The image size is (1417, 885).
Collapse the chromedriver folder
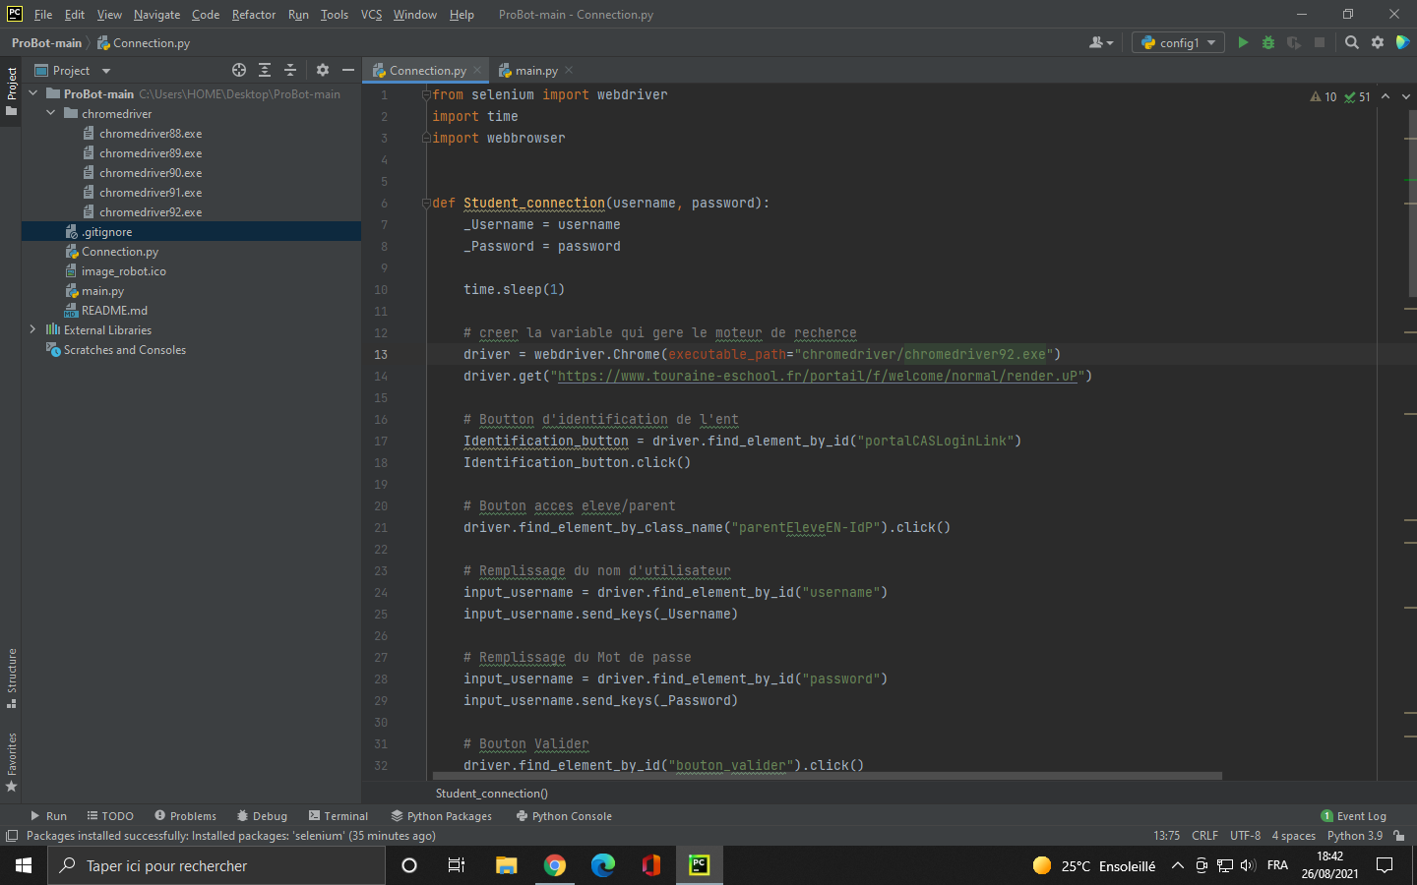[51, 113]
